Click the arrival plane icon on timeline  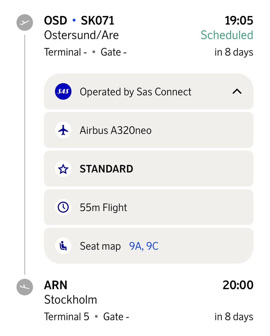25,287
